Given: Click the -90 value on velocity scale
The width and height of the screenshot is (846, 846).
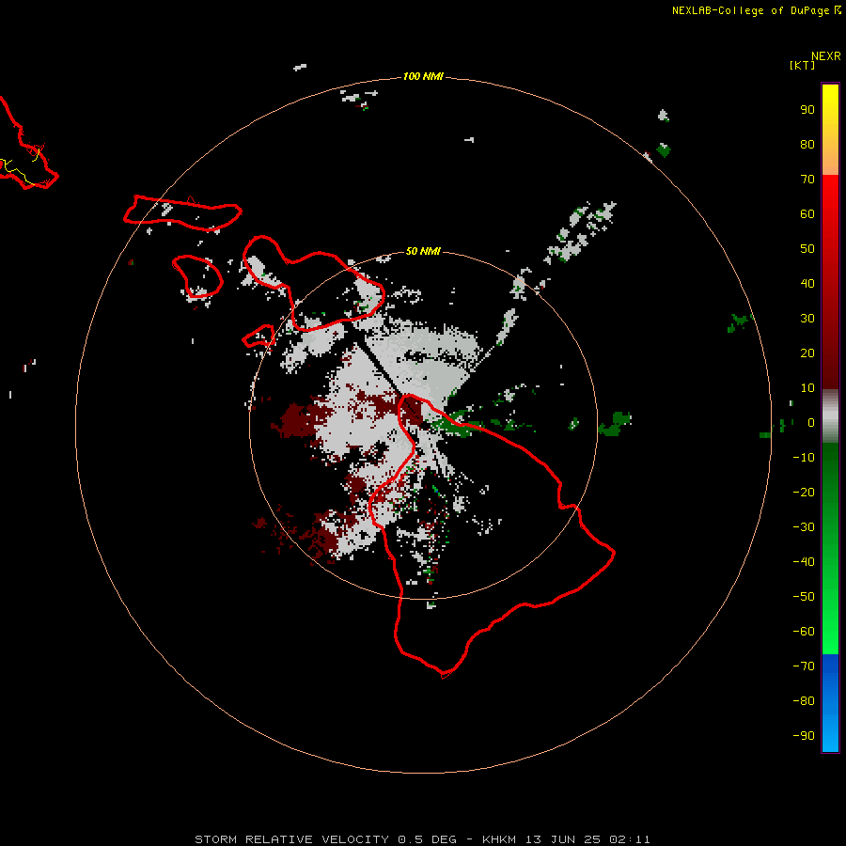Looking at the screenshot, I should click(804, 736).
